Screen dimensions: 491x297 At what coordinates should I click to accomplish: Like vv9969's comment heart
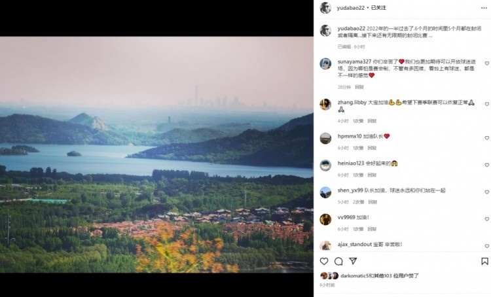tap(487, 219)
